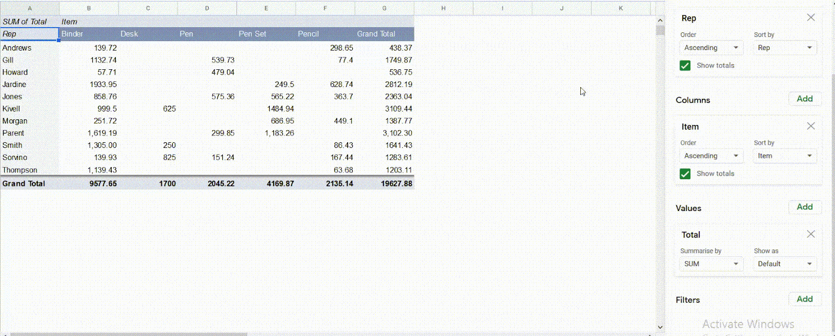Screen dimensions: 835x336
Task: Add a new Values field
Action: [805, 207]
